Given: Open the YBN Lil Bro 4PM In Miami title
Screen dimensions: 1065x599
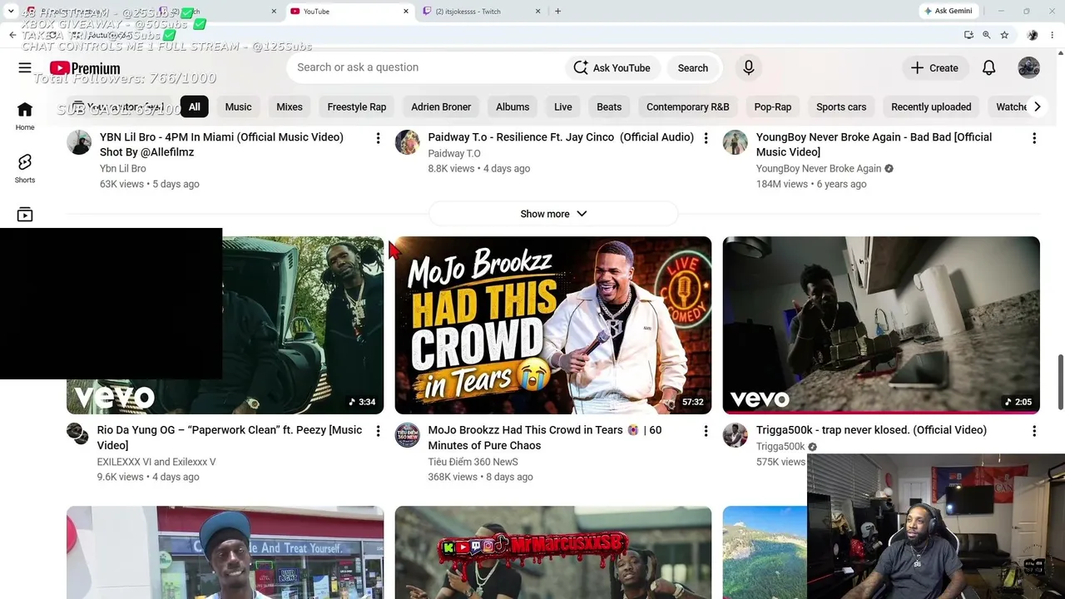Looking at the screenshot, I should (221, 145).
